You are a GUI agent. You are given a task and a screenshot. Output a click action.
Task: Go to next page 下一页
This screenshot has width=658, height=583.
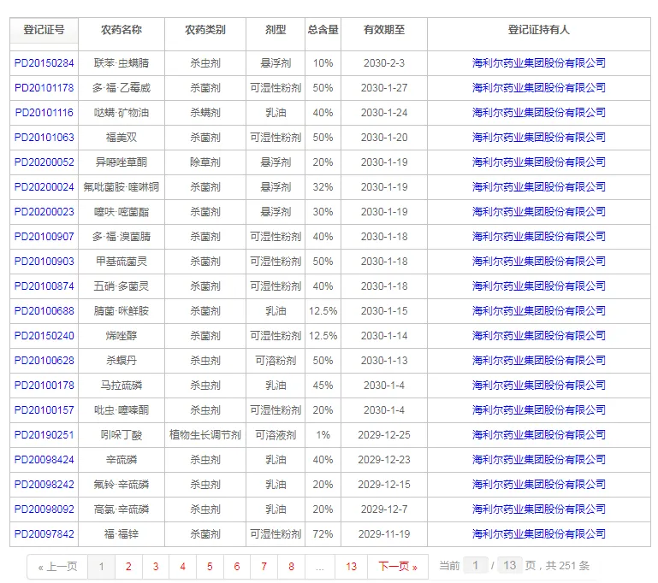398,567
